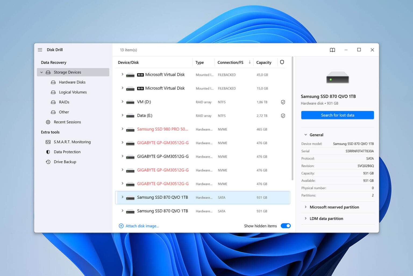Collapse the General section in details panel

tap(305, 135)
